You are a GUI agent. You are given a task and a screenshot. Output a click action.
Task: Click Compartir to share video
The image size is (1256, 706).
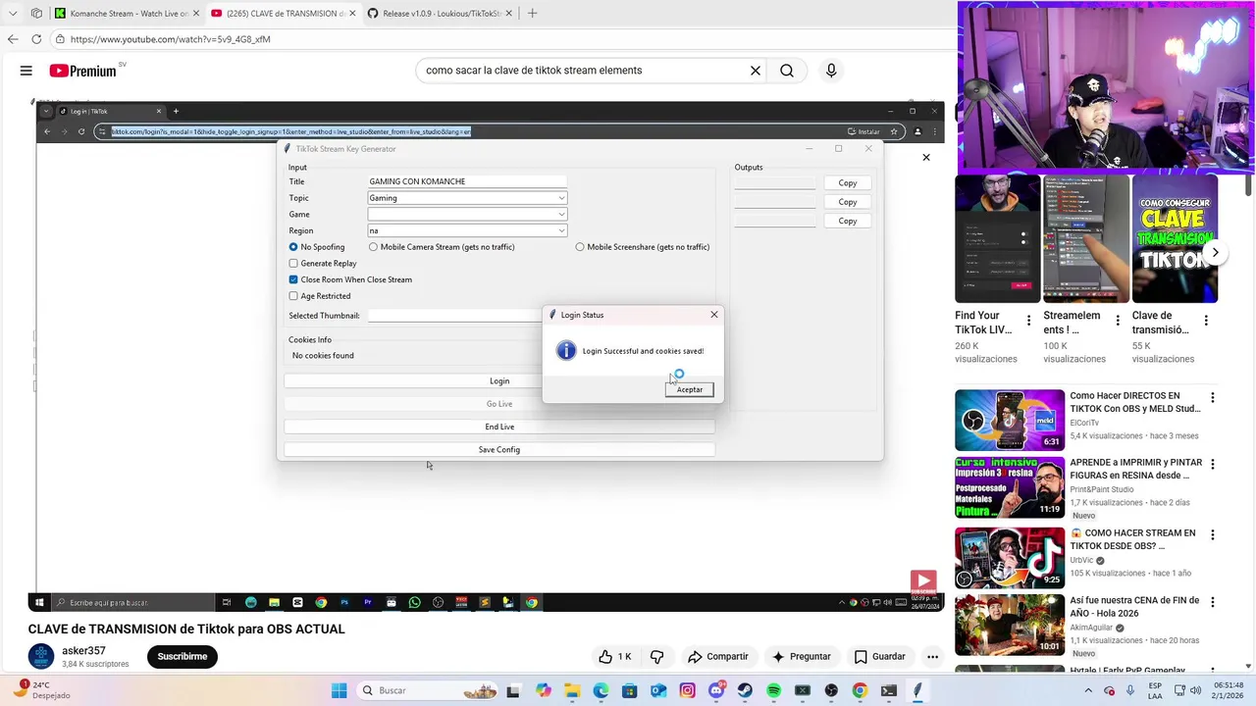click(718, 657)
